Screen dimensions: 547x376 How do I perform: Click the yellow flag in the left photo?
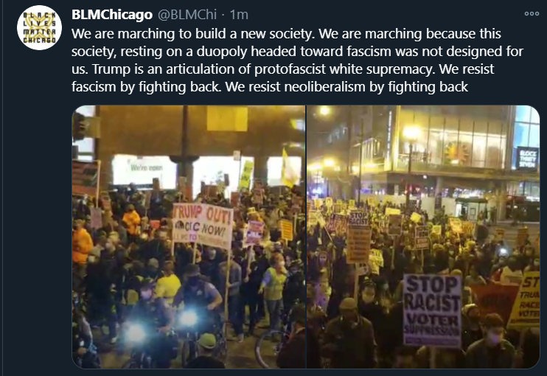click(x=288, y=169)
